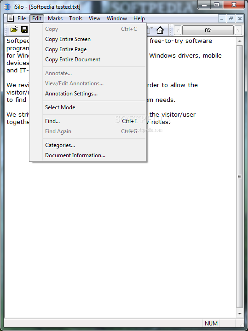Click the vertical scrollbar down arrow

pyautogui.click(x=240, y=313)
